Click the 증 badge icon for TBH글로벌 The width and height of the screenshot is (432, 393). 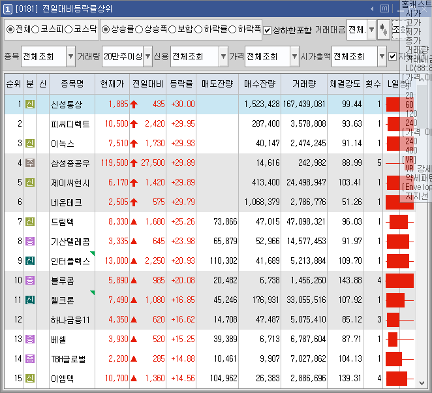(x=30, y=358)
